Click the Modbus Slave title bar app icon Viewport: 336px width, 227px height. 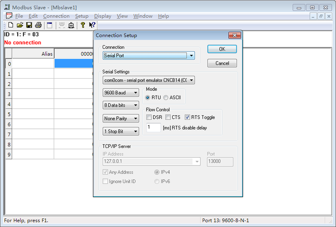click(7, 7)
